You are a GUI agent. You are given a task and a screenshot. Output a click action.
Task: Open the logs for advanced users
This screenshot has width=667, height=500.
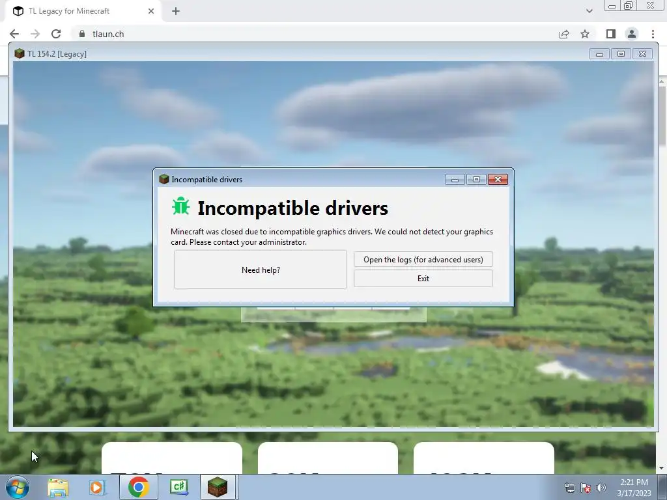[x=423, y=259]
